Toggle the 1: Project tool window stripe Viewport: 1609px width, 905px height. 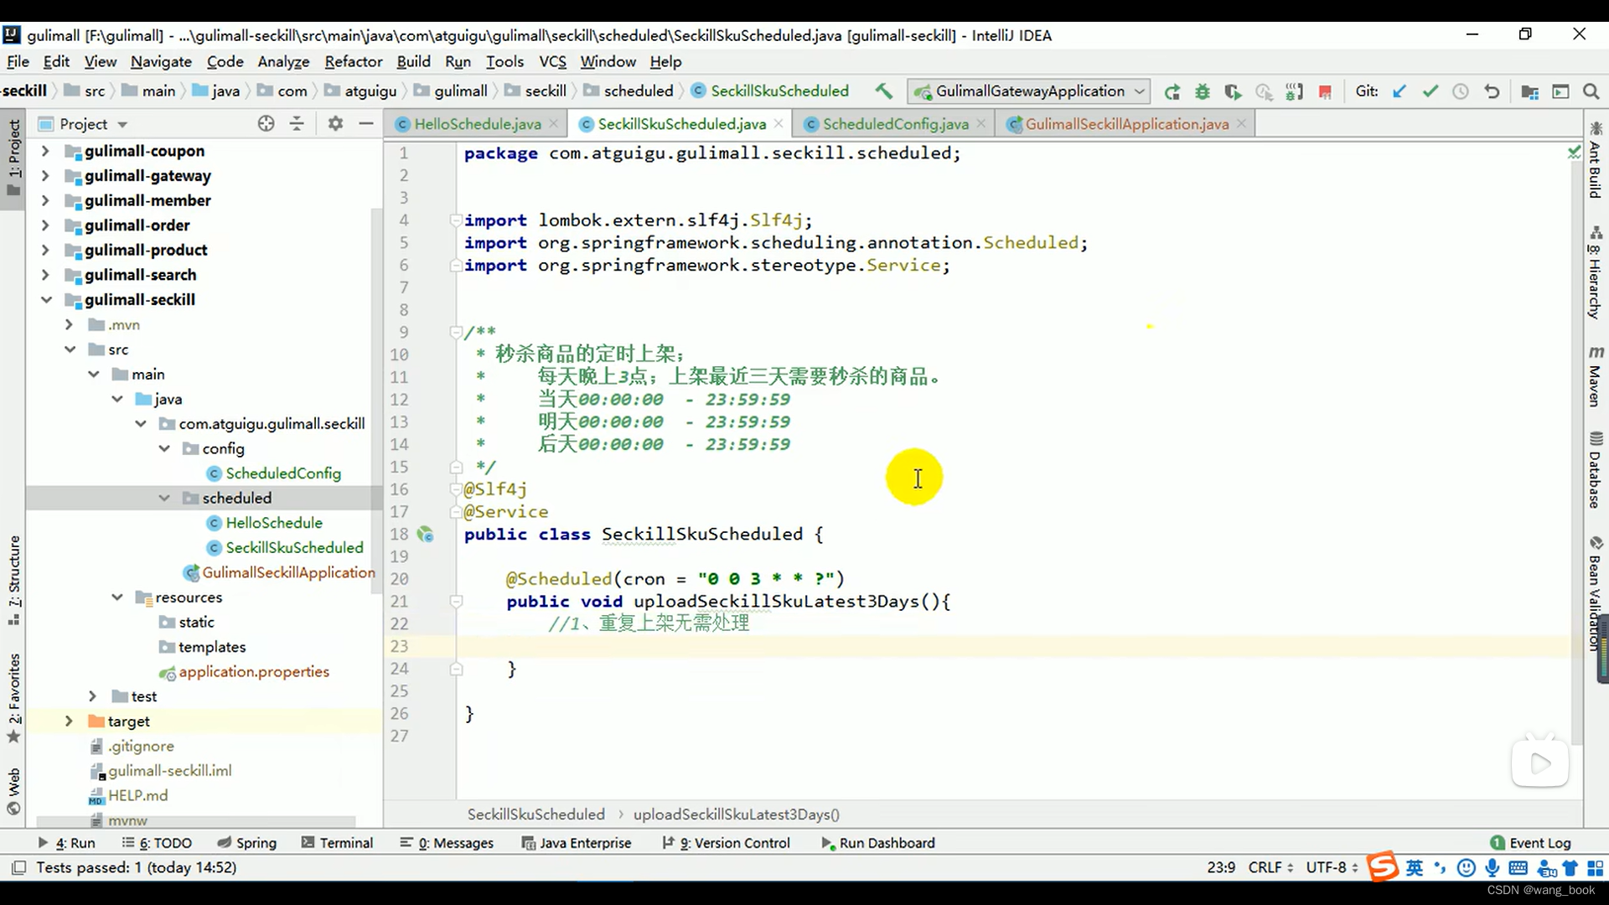[13, 158]
